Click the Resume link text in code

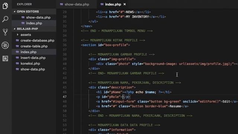[x=175, y=106]
